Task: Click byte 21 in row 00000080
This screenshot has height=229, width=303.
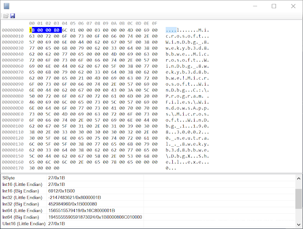Action: pyautogui.click(x=81, y=78)
